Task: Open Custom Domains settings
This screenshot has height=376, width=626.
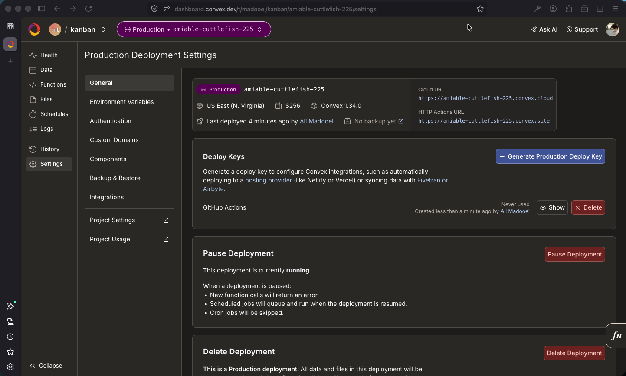Action: [129, 140]
